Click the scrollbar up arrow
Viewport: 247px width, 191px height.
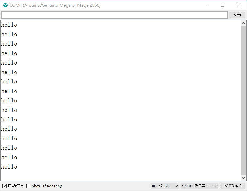click(x=243, y=23)
